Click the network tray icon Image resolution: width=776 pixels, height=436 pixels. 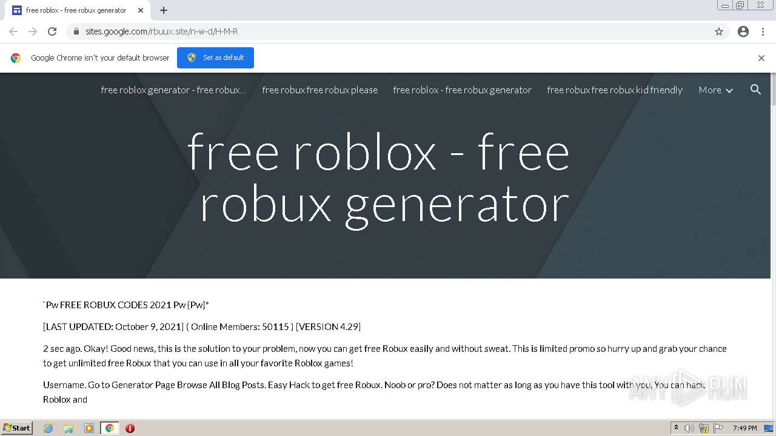pos(704,428)
